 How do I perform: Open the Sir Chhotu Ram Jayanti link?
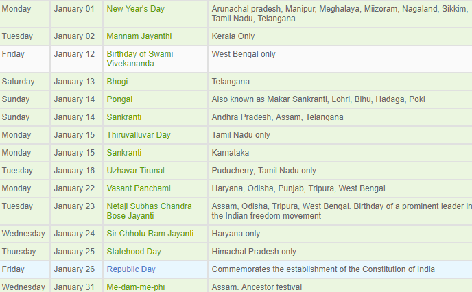(x=150, y=234)
